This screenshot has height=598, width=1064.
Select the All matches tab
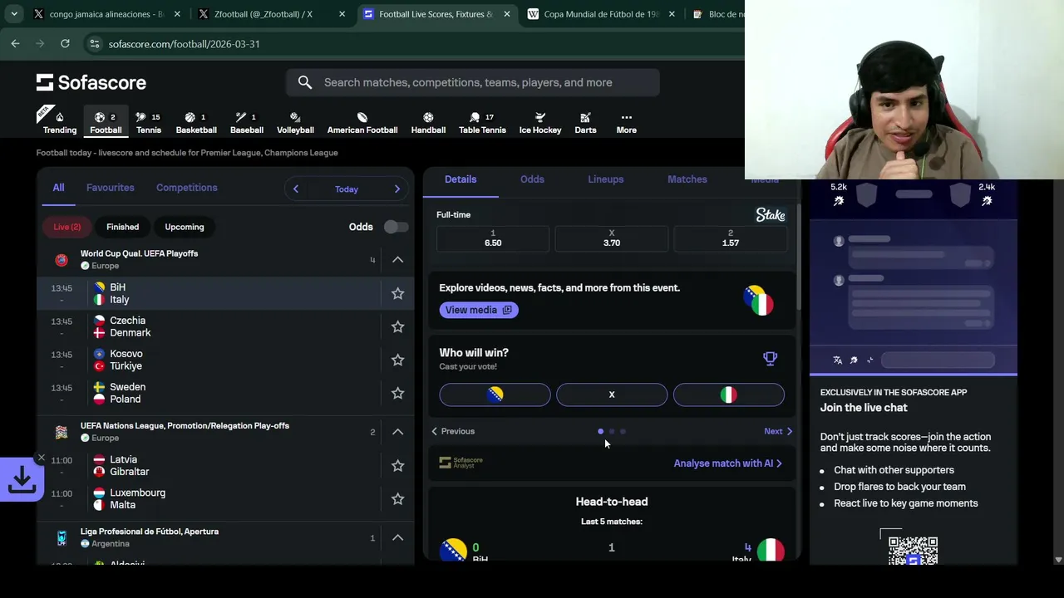click(58, 188)
